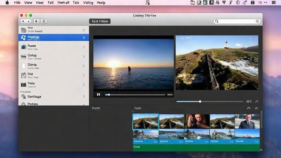Image resolution: width=281 pixels, height=158 pixels.
Task: Click the center status icon in menu bar
Action: 147,2
